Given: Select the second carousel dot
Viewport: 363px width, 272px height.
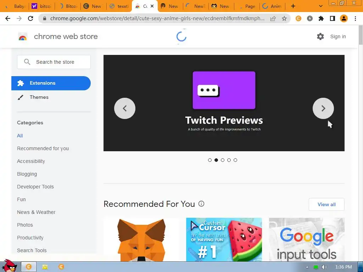Looking at the screenshot, I should point(216,160).
